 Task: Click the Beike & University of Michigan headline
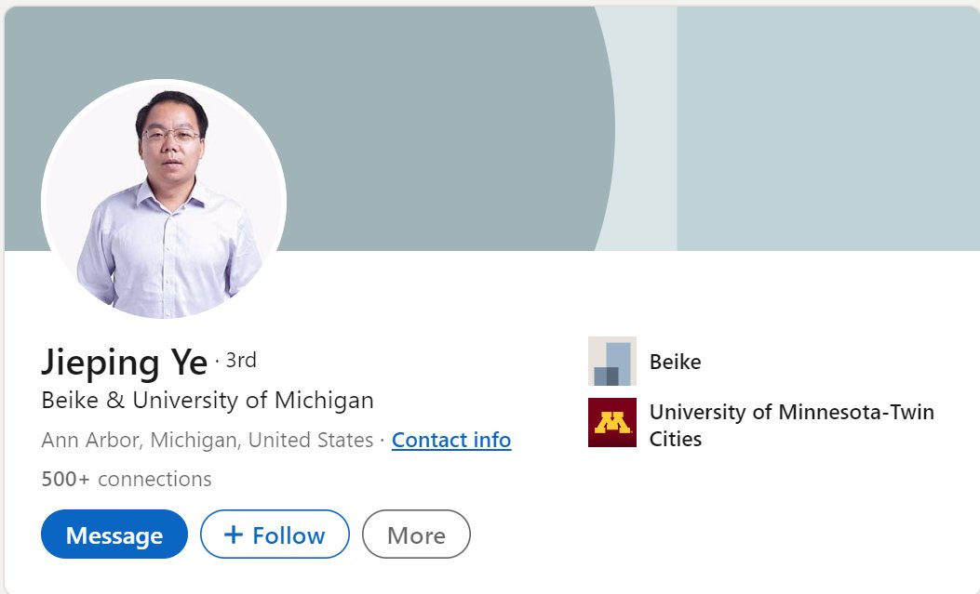(208, 401)
